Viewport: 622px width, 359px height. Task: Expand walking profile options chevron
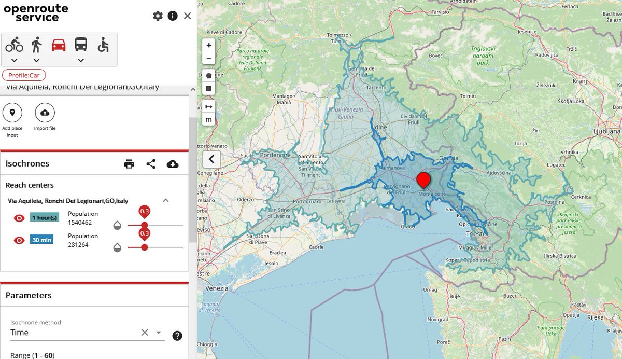tap(36, 60)
